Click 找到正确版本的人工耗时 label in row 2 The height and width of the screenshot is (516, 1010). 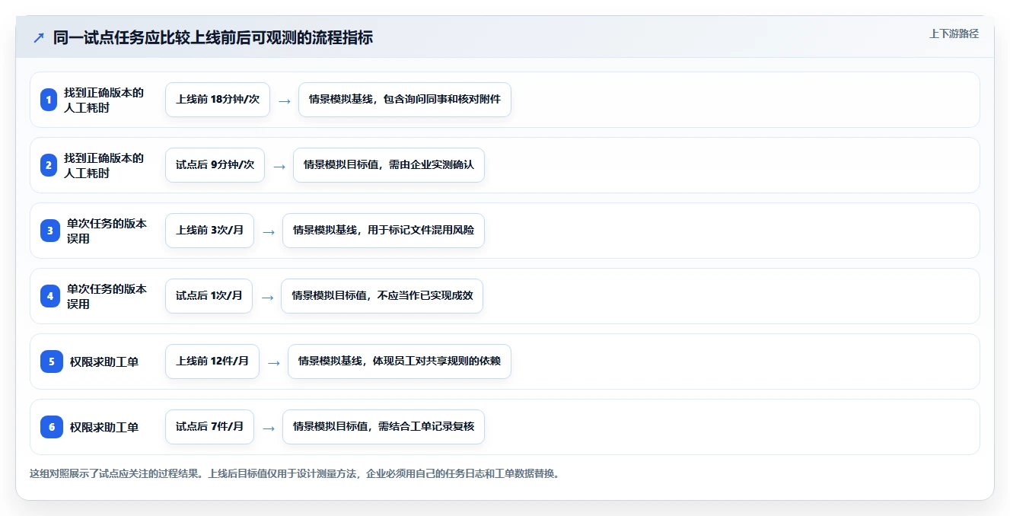point(104,165)
